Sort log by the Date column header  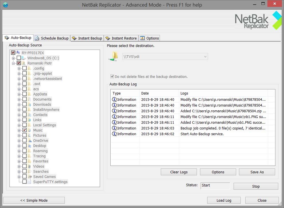point(159,93)
